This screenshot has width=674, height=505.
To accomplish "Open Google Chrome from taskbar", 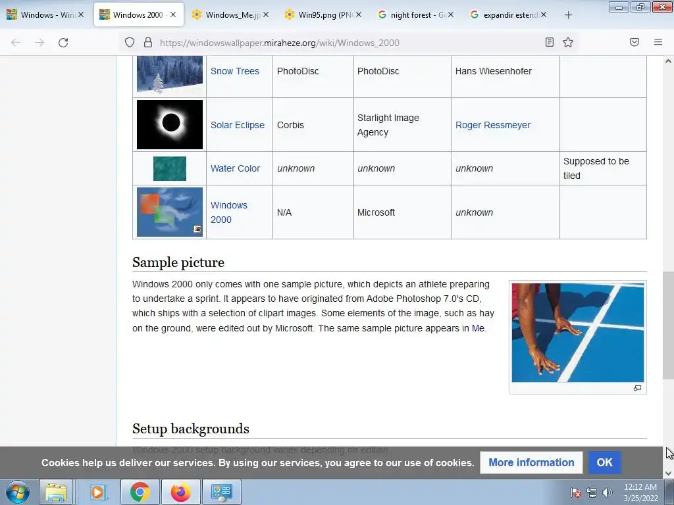I will tap(140, 492).
